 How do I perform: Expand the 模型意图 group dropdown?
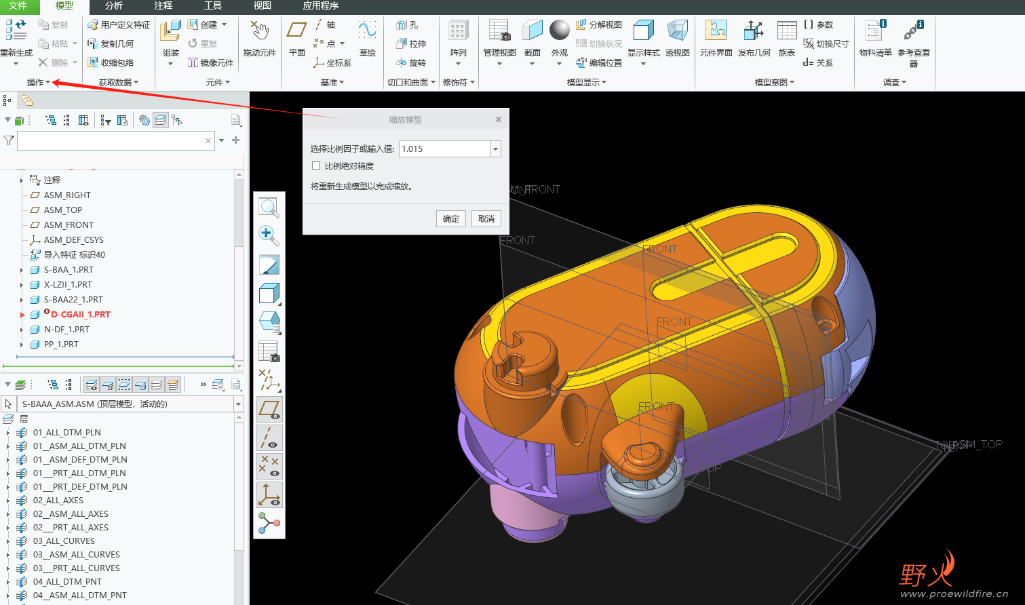click(774, 82)
